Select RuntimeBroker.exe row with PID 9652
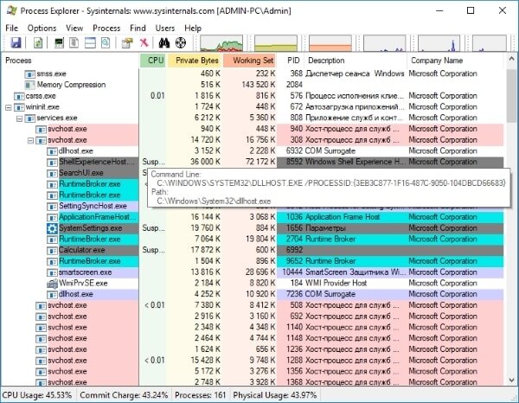This screenshot has height=403, width=519. point(253,261)
